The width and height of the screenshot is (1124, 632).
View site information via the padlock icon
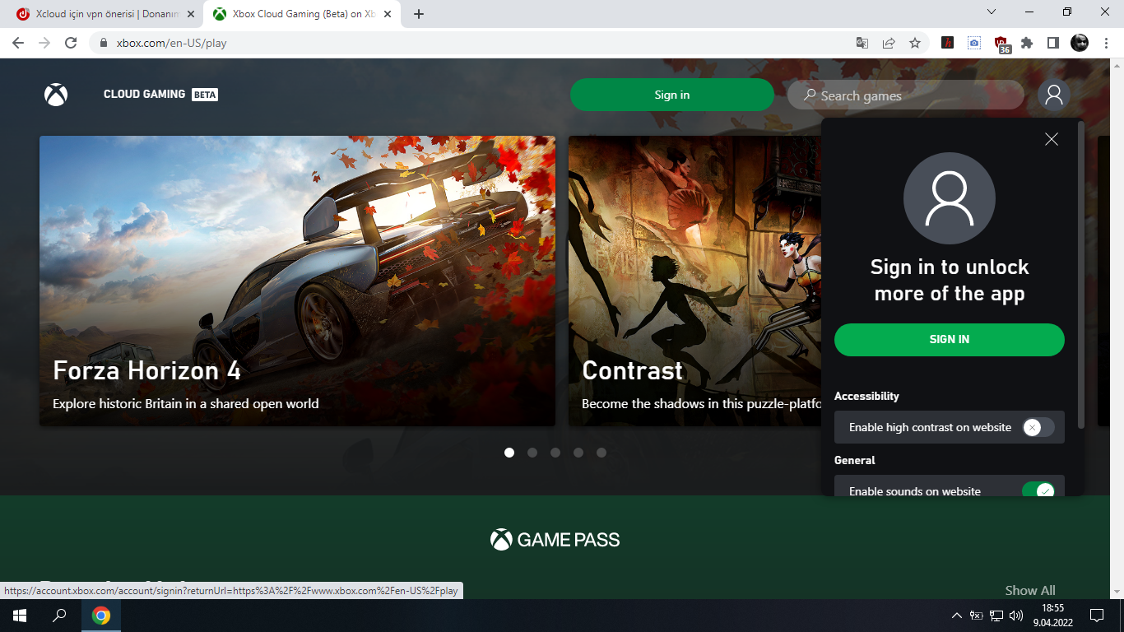[x=104, y=43]
